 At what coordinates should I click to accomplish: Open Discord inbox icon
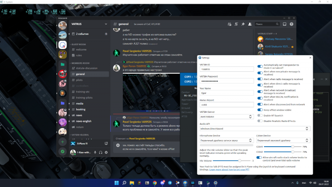[285, 24]
